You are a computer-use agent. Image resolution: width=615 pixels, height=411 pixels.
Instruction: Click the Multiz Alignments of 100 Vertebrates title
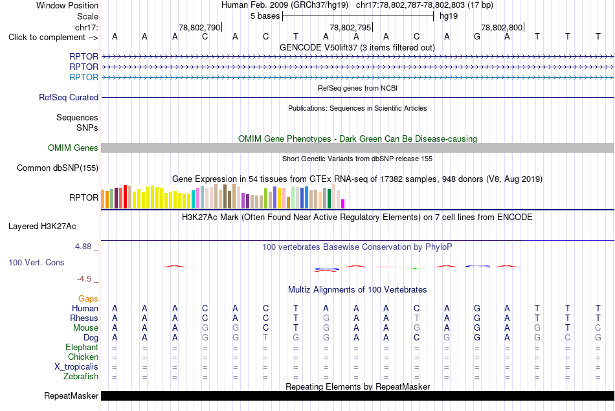pos(357,290)
